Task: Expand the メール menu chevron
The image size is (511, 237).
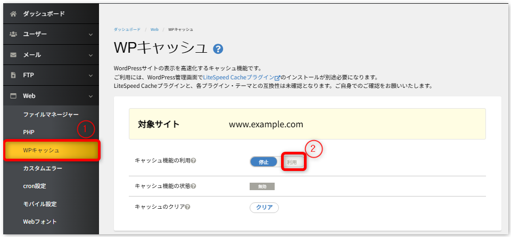Action: point(91,55)
